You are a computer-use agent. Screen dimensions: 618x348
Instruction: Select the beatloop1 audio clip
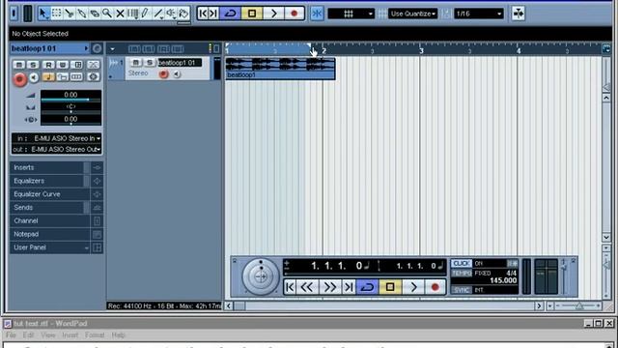tap(280, 69)
